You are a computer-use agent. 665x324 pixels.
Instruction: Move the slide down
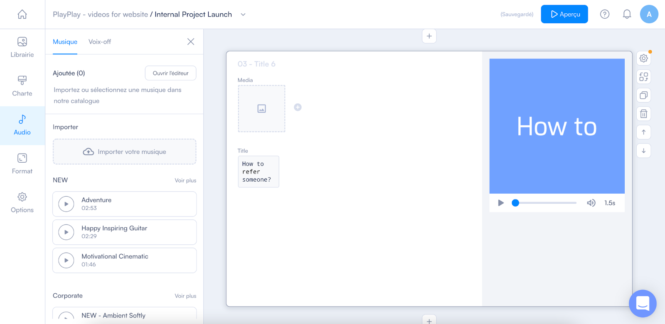[x=643, y=151]
